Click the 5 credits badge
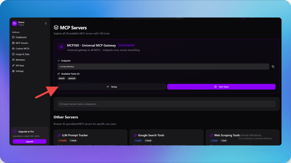The image size is (291, 163). coord(63,141)
